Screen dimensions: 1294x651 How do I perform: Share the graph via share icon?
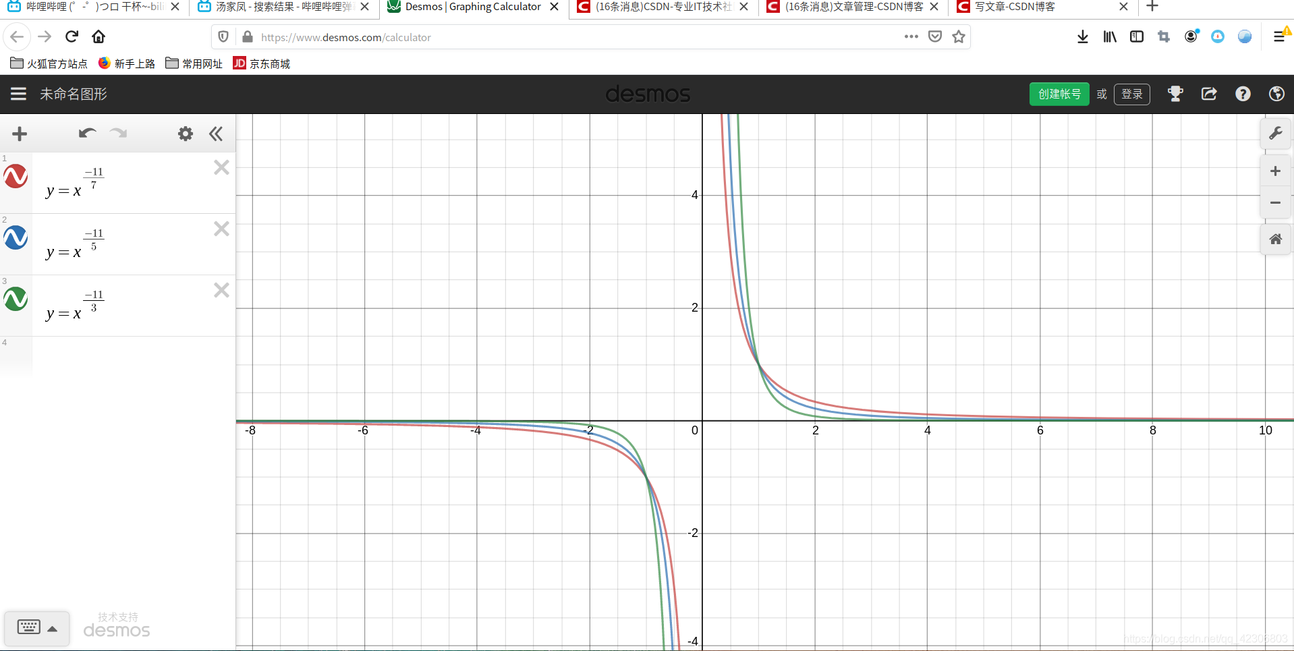[x=1209, y=94]
